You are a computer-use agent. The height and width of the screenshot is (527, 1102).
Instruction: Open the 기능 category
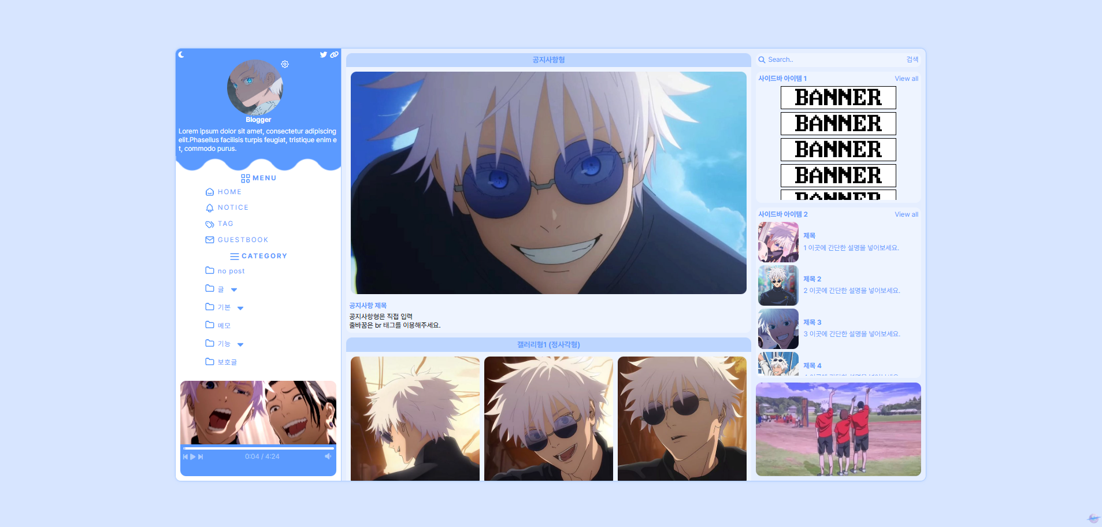point(224,344)
